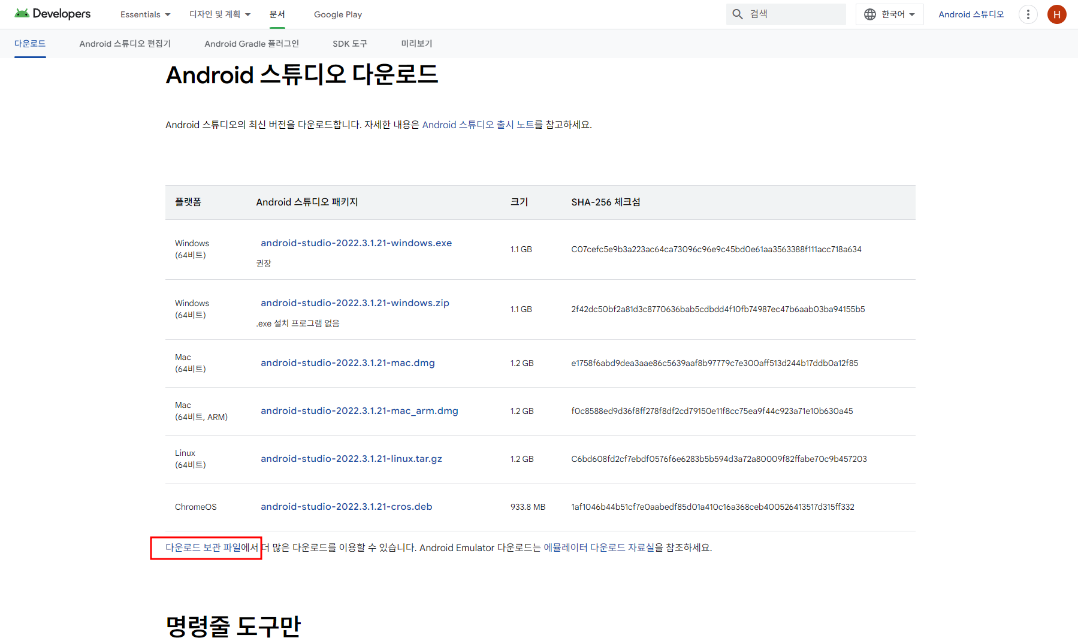Click the mac.dmg SHA-256 checksum text
Screen dimensions: 1078x644
click(714, 363)
